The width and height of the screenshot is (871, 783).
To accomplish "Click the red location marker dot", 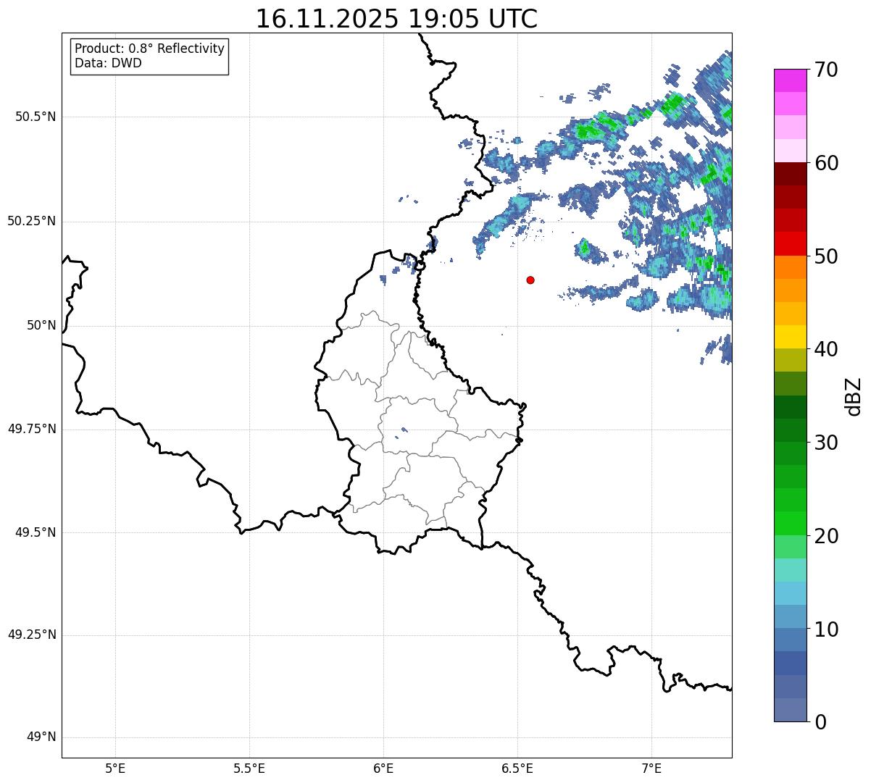I will click(x=530, y=280).
